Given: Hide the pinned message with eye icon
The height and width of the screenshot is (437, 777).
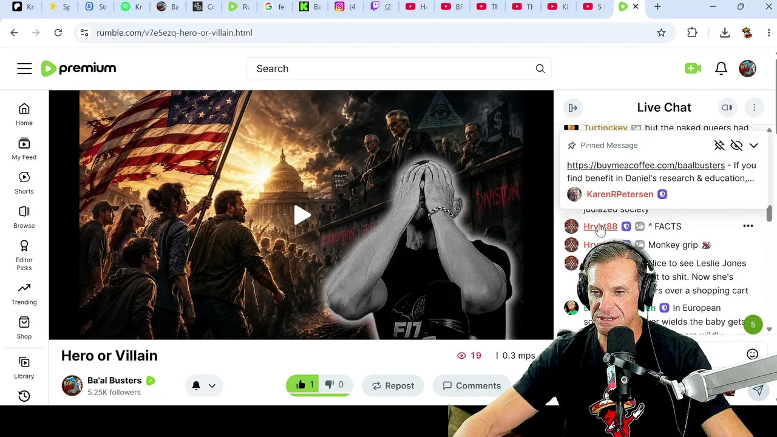Looking at the screenshot, I should (x=736, y=146).
